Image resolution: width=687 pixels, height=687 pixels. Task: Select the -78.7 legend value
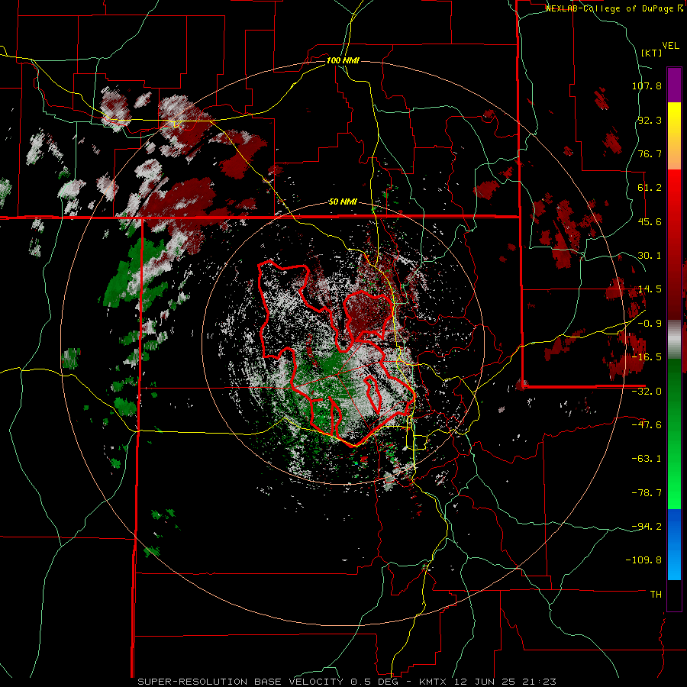[647, 493]
